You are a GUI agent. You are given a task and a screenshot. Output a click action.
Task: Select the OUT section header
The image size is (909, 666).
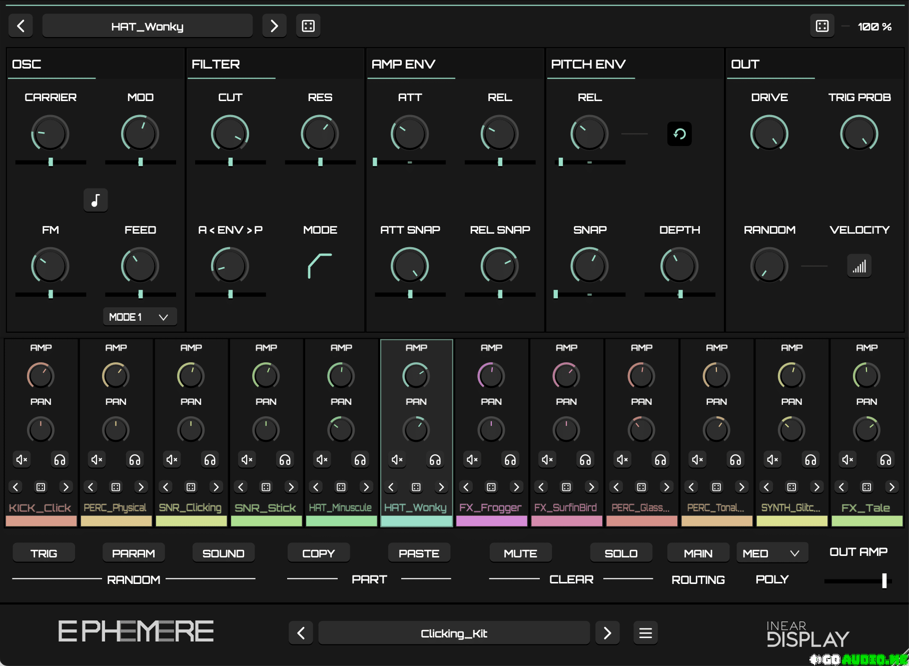[x=745, y=64]
